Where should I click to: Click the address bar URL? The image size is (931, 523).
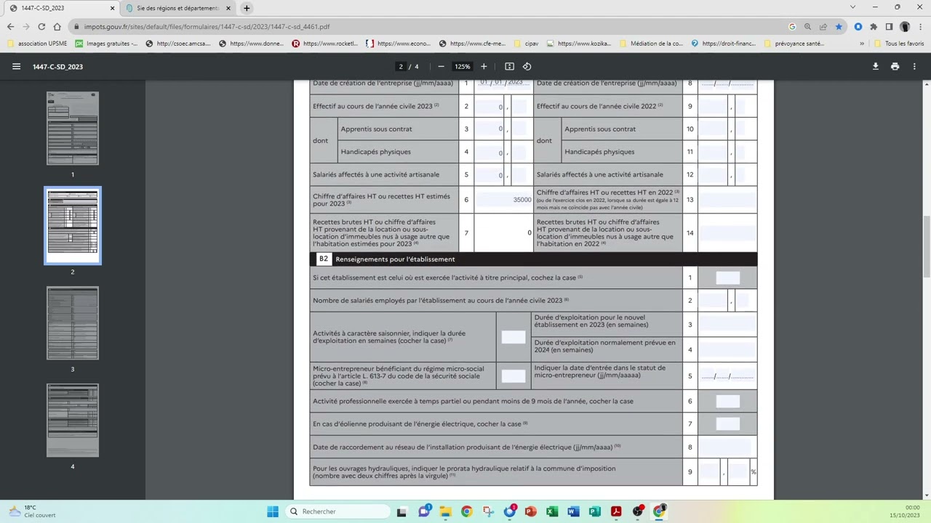pos(207,26)
